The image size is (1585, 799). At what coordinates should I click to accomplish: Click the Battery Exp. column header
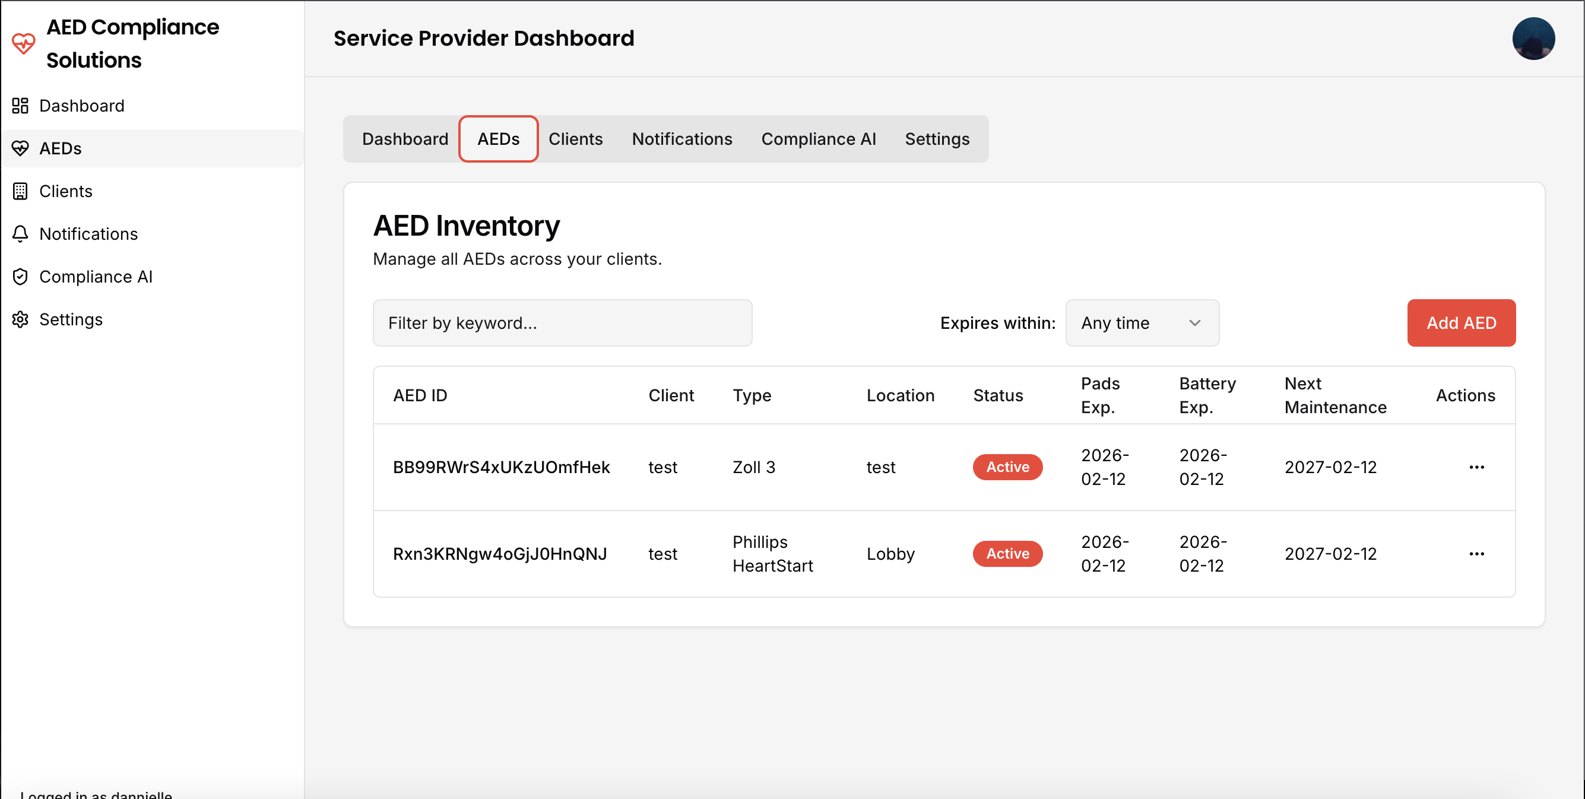point(1207,395)
